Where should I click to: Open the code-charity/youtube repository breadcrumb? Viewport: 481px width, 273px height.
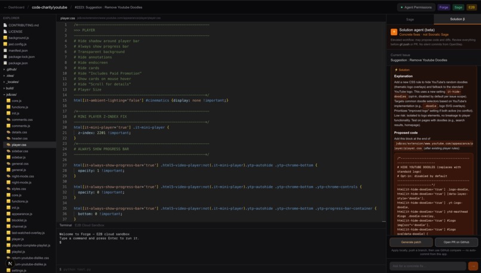pos(50,7)
